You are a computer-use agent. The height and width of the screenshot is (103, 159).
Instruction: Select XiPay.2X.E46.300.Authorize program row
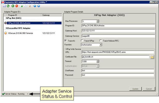[x=33, y=23]
